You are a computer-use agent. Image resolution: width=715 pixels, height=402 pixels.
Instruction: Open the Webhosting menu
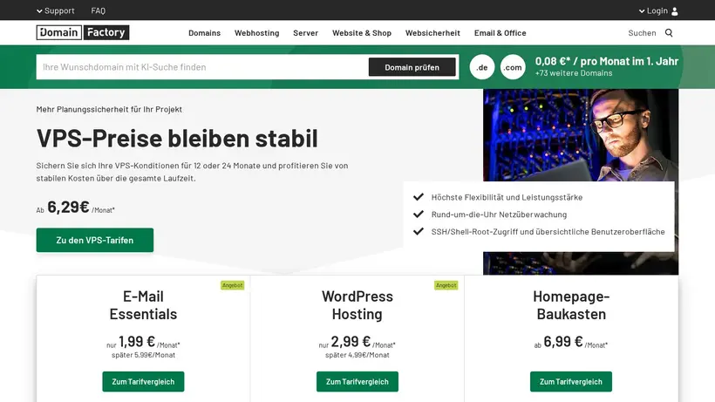click(256, 33)
